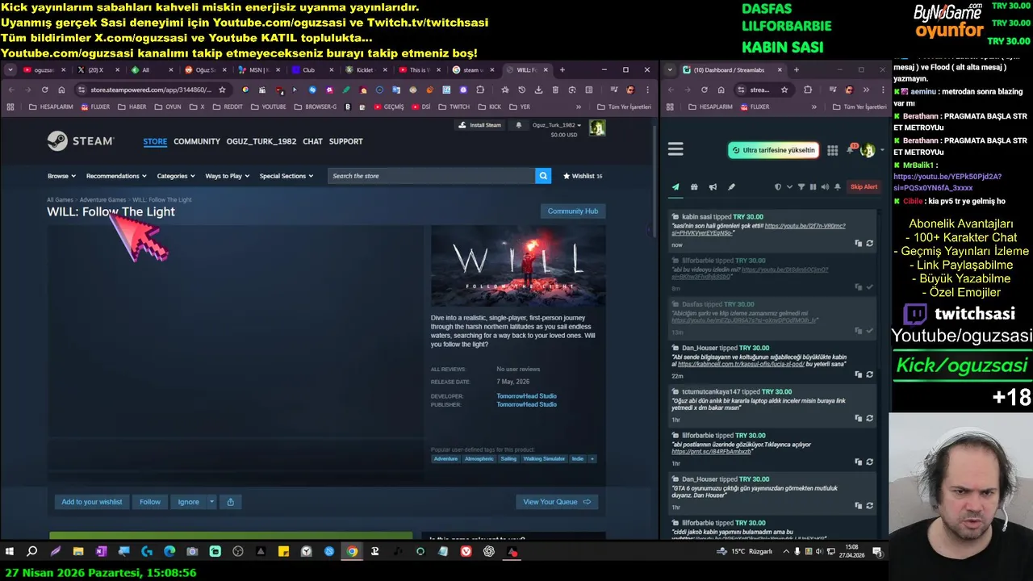Click Add to your wishlist

click(x=92, y=502)
